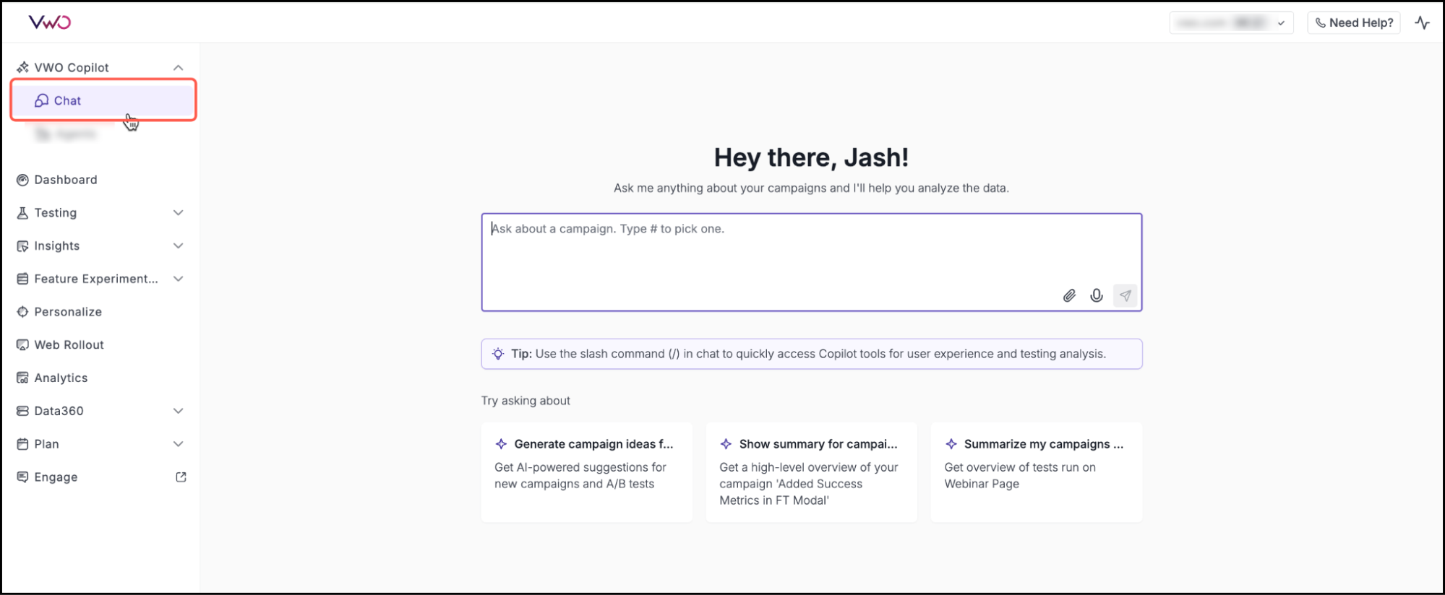
Task: Expand the Data360 menu chevron
Action: coord(178,411)
